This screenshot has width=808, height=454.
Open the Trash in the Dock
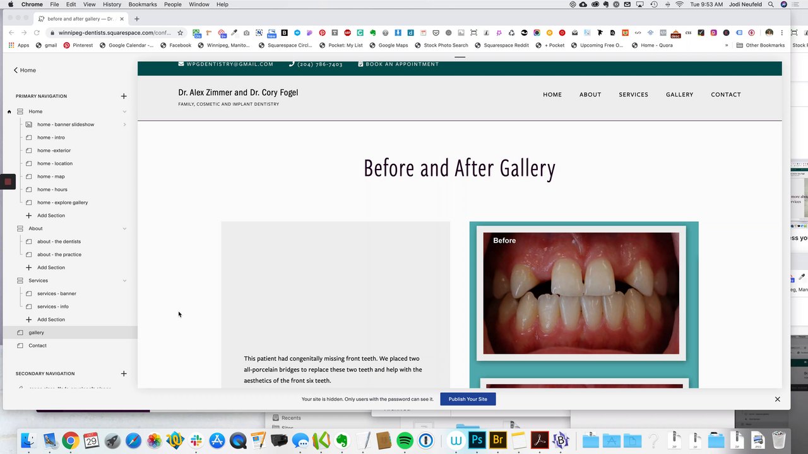[x=779, y=440]
